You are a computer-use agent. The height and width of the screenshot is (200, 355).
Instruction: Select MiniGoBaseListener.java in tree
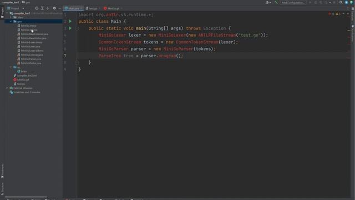(x=33, y=34)
